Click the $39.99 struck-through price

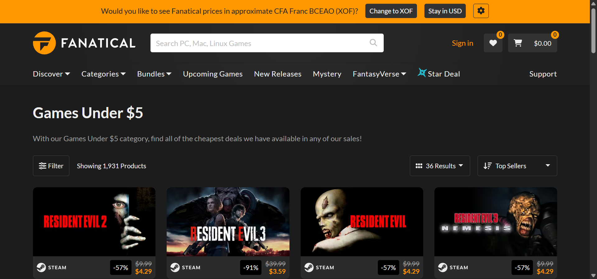(275, 264)
